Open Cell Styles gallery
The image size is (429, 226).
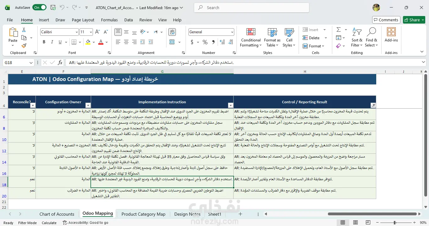point(289,37)
